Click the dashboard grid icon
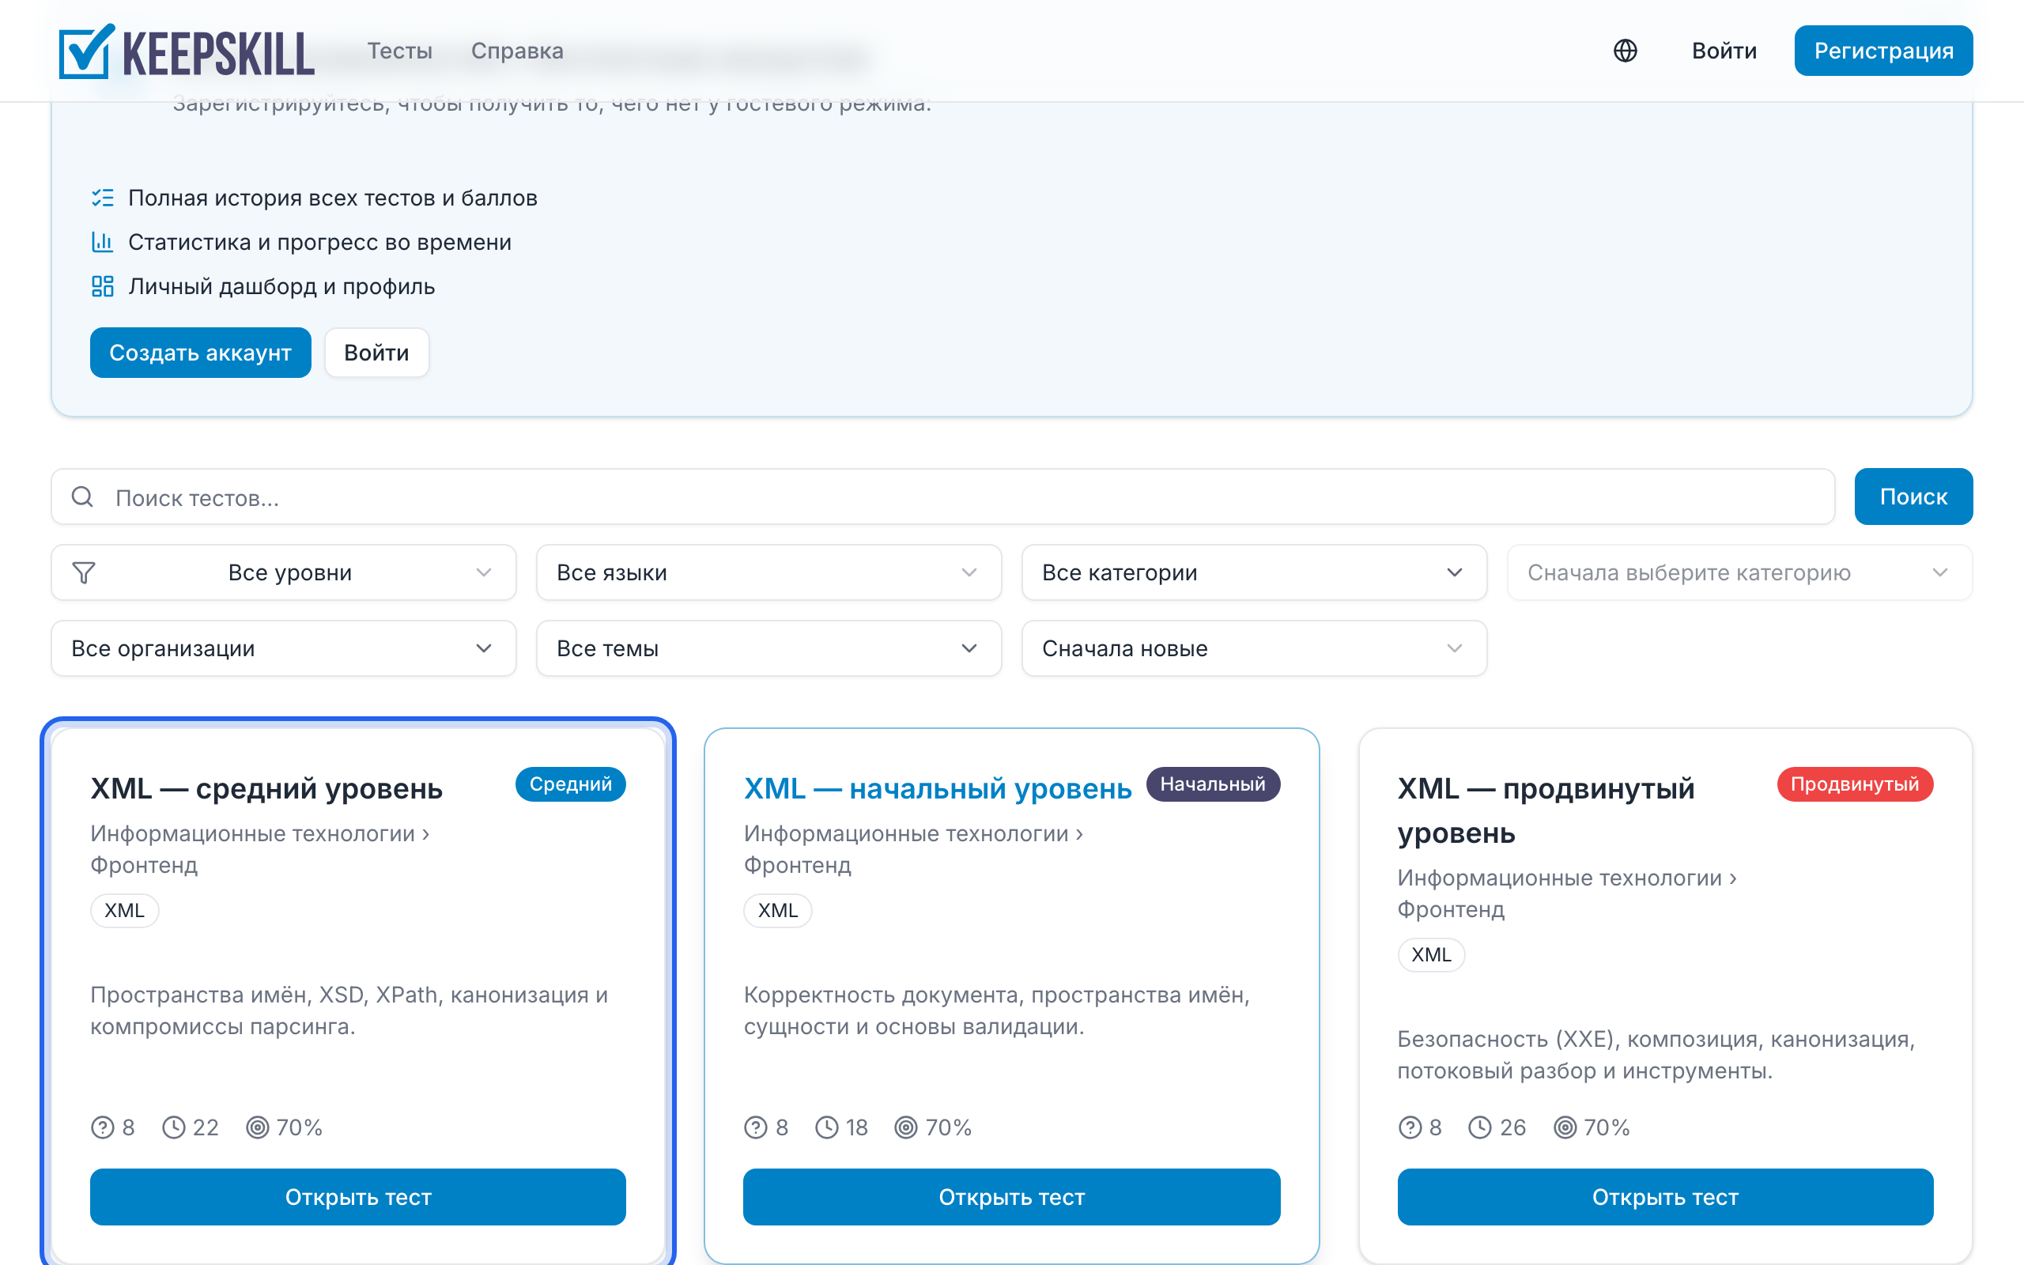Viewport: 2024px width, 1265px height. [x=102, y=286]
